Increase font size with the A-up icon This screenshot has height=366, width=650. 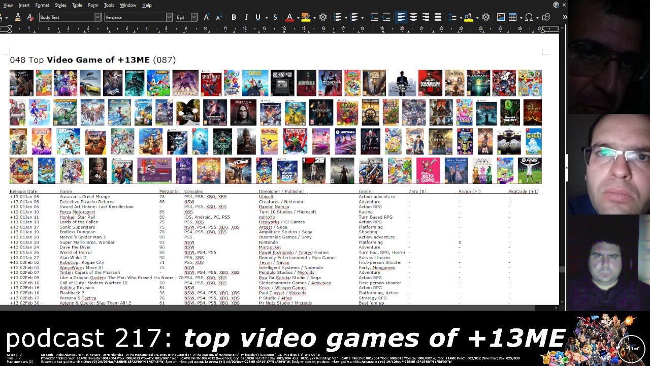(207, 17)
